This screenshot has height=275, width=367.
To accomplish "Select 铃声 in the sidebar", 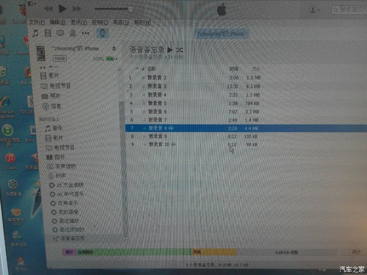I will pos(57,175).
